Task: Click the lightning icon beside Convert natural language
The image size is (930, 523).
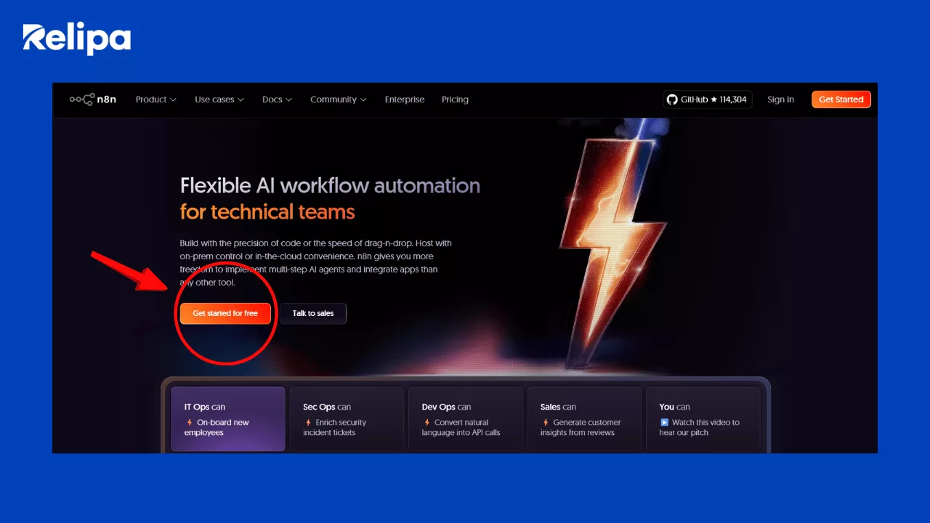Action: pos(426,422)
